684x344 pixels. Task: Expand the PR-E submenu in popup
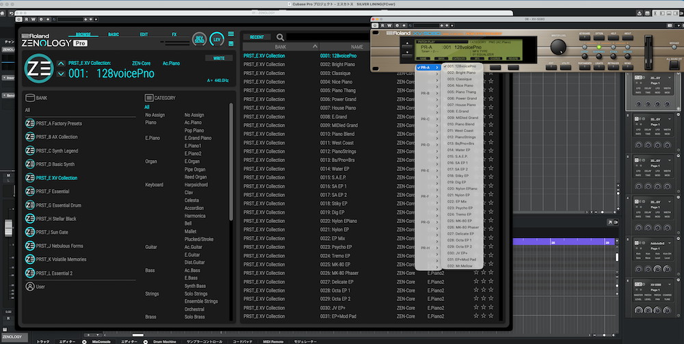428,170
